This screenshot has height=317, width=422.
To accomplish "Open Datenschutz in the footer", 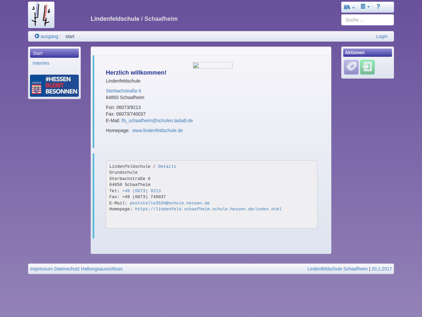I will (67, 269).
